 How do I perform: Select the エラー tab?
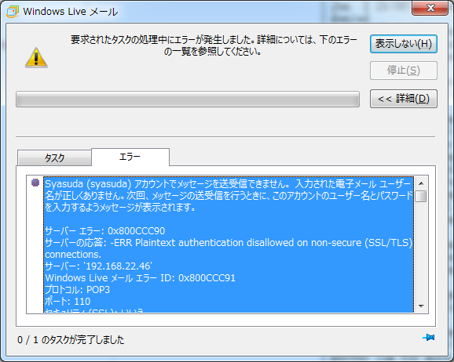click(130, 157)
